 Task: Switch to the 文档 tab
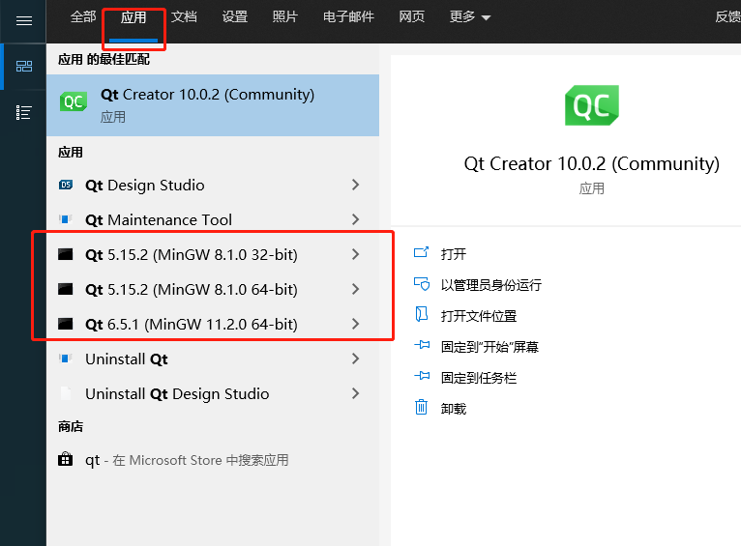point(184,17)
